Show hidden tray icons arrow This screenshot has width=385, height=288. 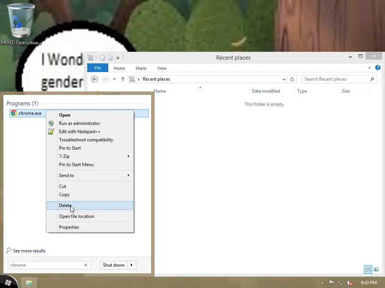322,283
